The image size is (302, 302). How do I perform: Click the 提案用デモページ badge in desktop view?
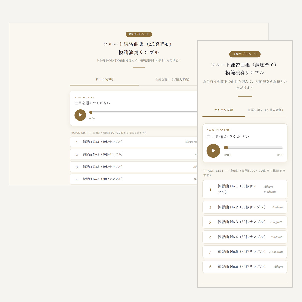coord(139,34)
